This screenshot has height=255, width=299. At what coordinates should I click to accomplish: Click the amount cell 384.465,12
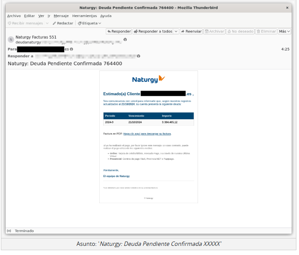(171, 123)
